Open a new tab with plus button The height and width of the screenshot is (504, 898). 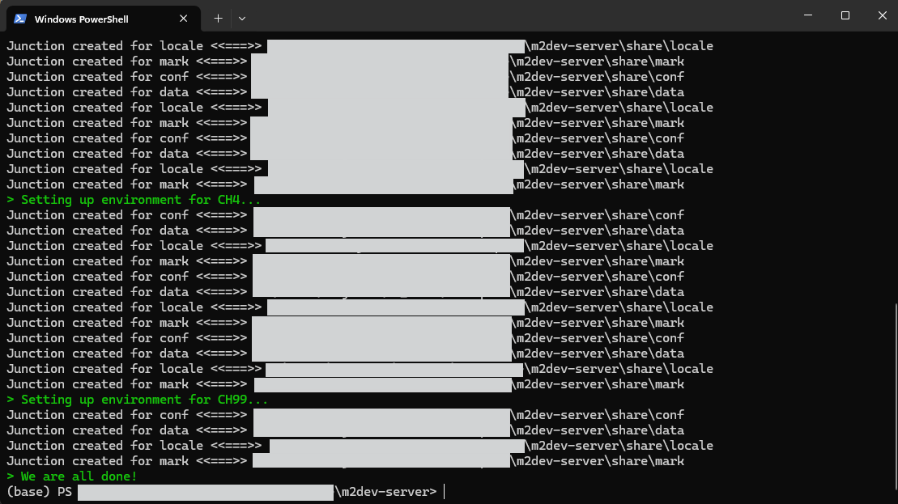[x=218, y=18]
